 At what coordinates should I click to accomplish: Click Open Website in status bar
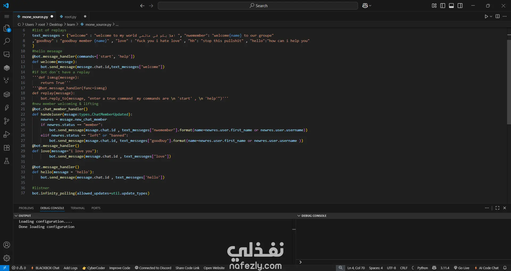pos(214,268)
